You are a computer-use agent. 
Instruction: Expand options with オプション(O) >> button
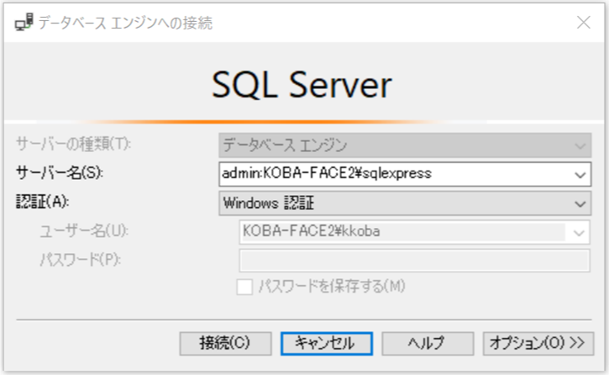coord(538,343)
